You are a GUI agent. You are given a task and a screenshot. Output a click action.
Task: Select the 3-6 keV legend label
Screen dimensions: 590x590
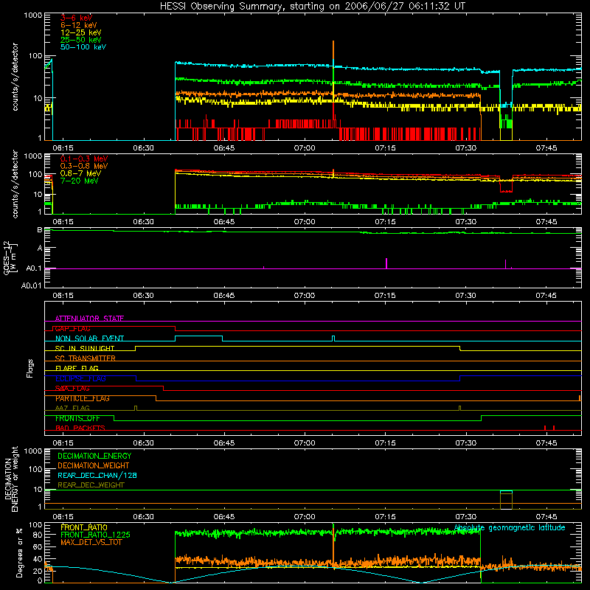76,18
